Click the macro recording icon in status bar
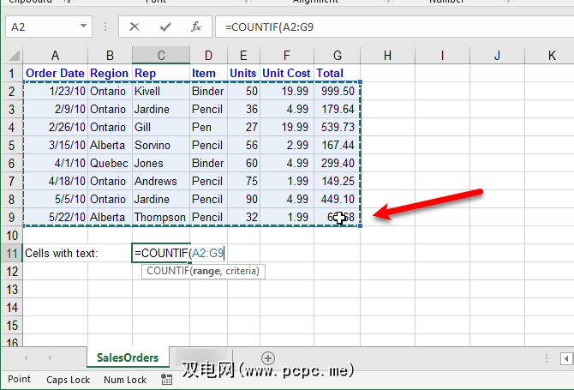The image size is (574, 390). click(164, 380)
